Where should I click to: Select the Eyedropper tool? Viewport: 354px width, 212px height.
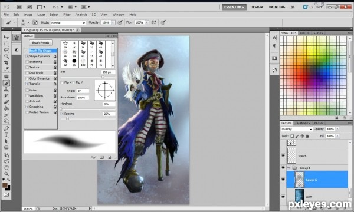[6, 69]
